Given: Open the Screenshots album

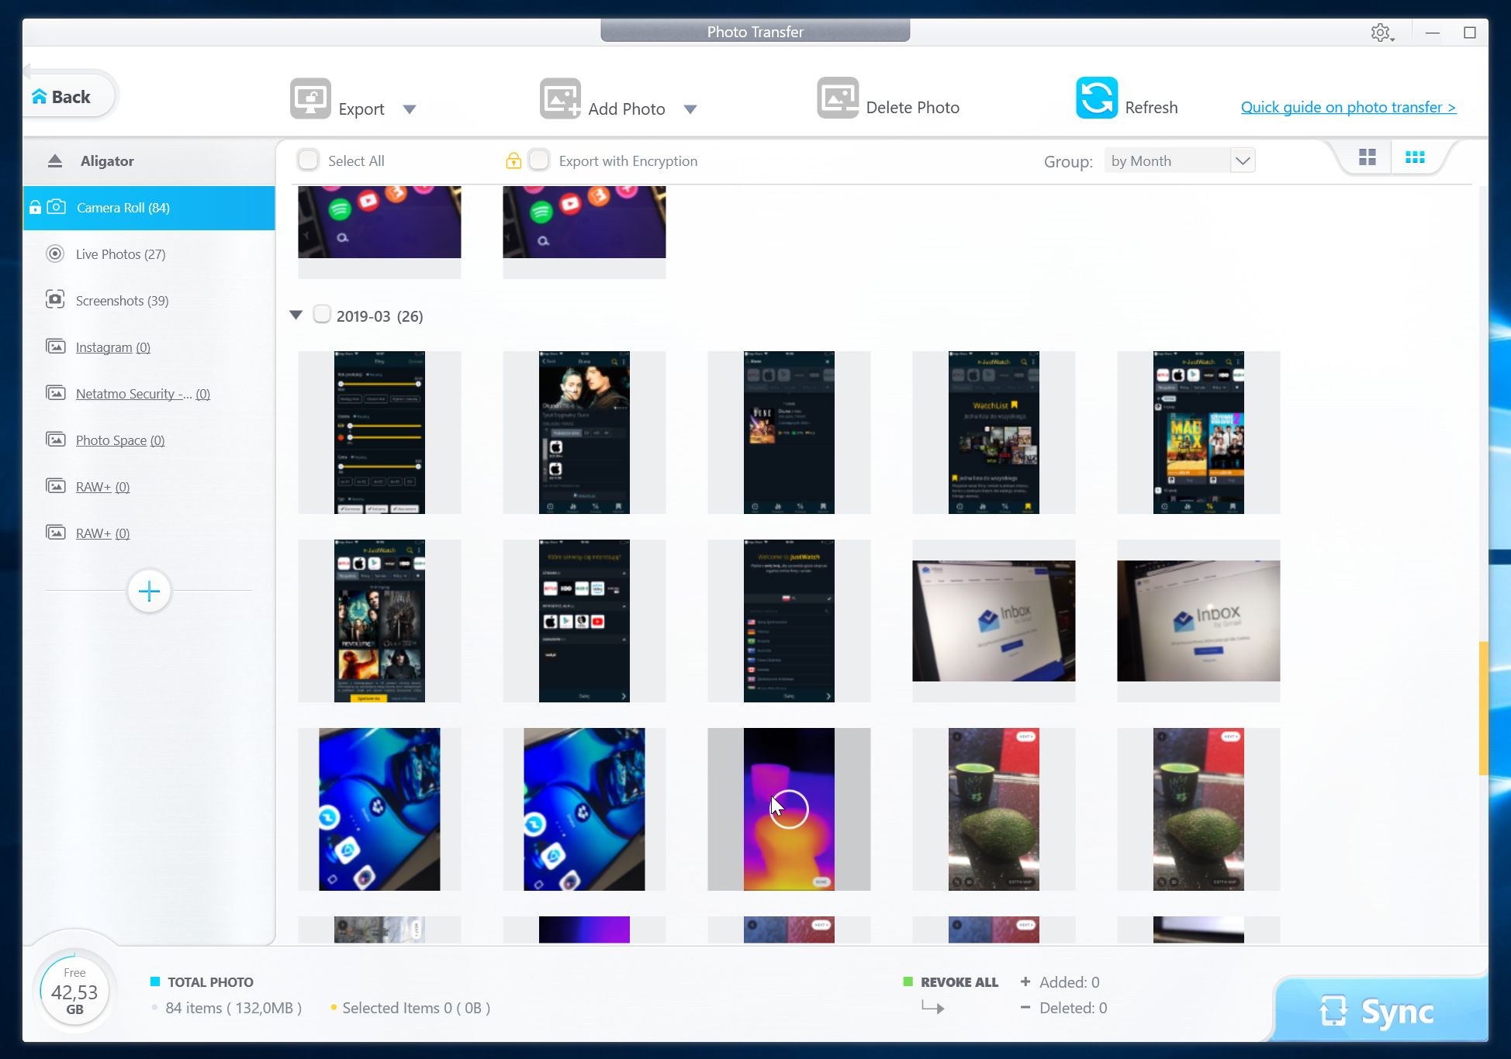Looking at the screenshot, I should click(122, 301).
